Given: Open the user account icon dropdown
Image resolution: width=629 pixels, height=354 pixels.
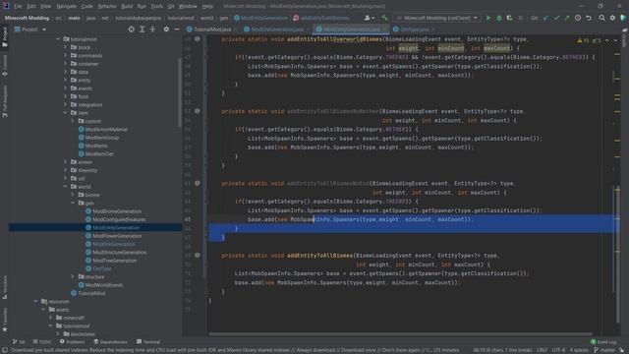Looking at the screenshot, I should click(x=370, y=18).
